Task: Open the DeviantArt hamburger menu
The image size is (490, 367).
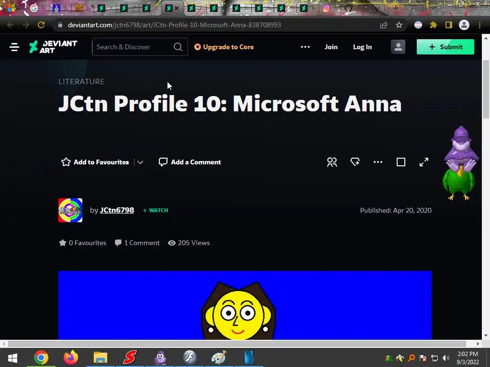Action: 14,47
